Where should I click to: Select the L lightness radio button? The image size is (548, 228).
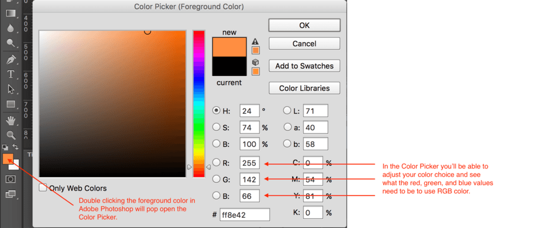click(287, 110)
